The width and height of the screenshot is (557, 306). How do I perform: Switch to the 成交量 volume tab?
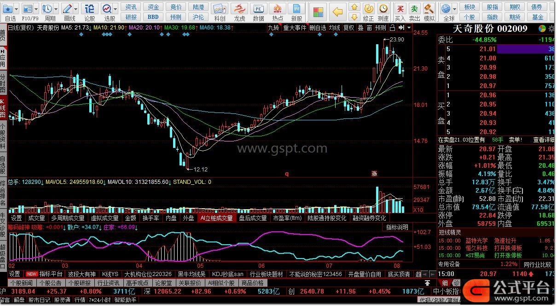coord(36,218)
